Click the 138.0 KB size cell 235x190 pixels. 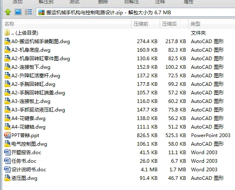tap(147, 118)
